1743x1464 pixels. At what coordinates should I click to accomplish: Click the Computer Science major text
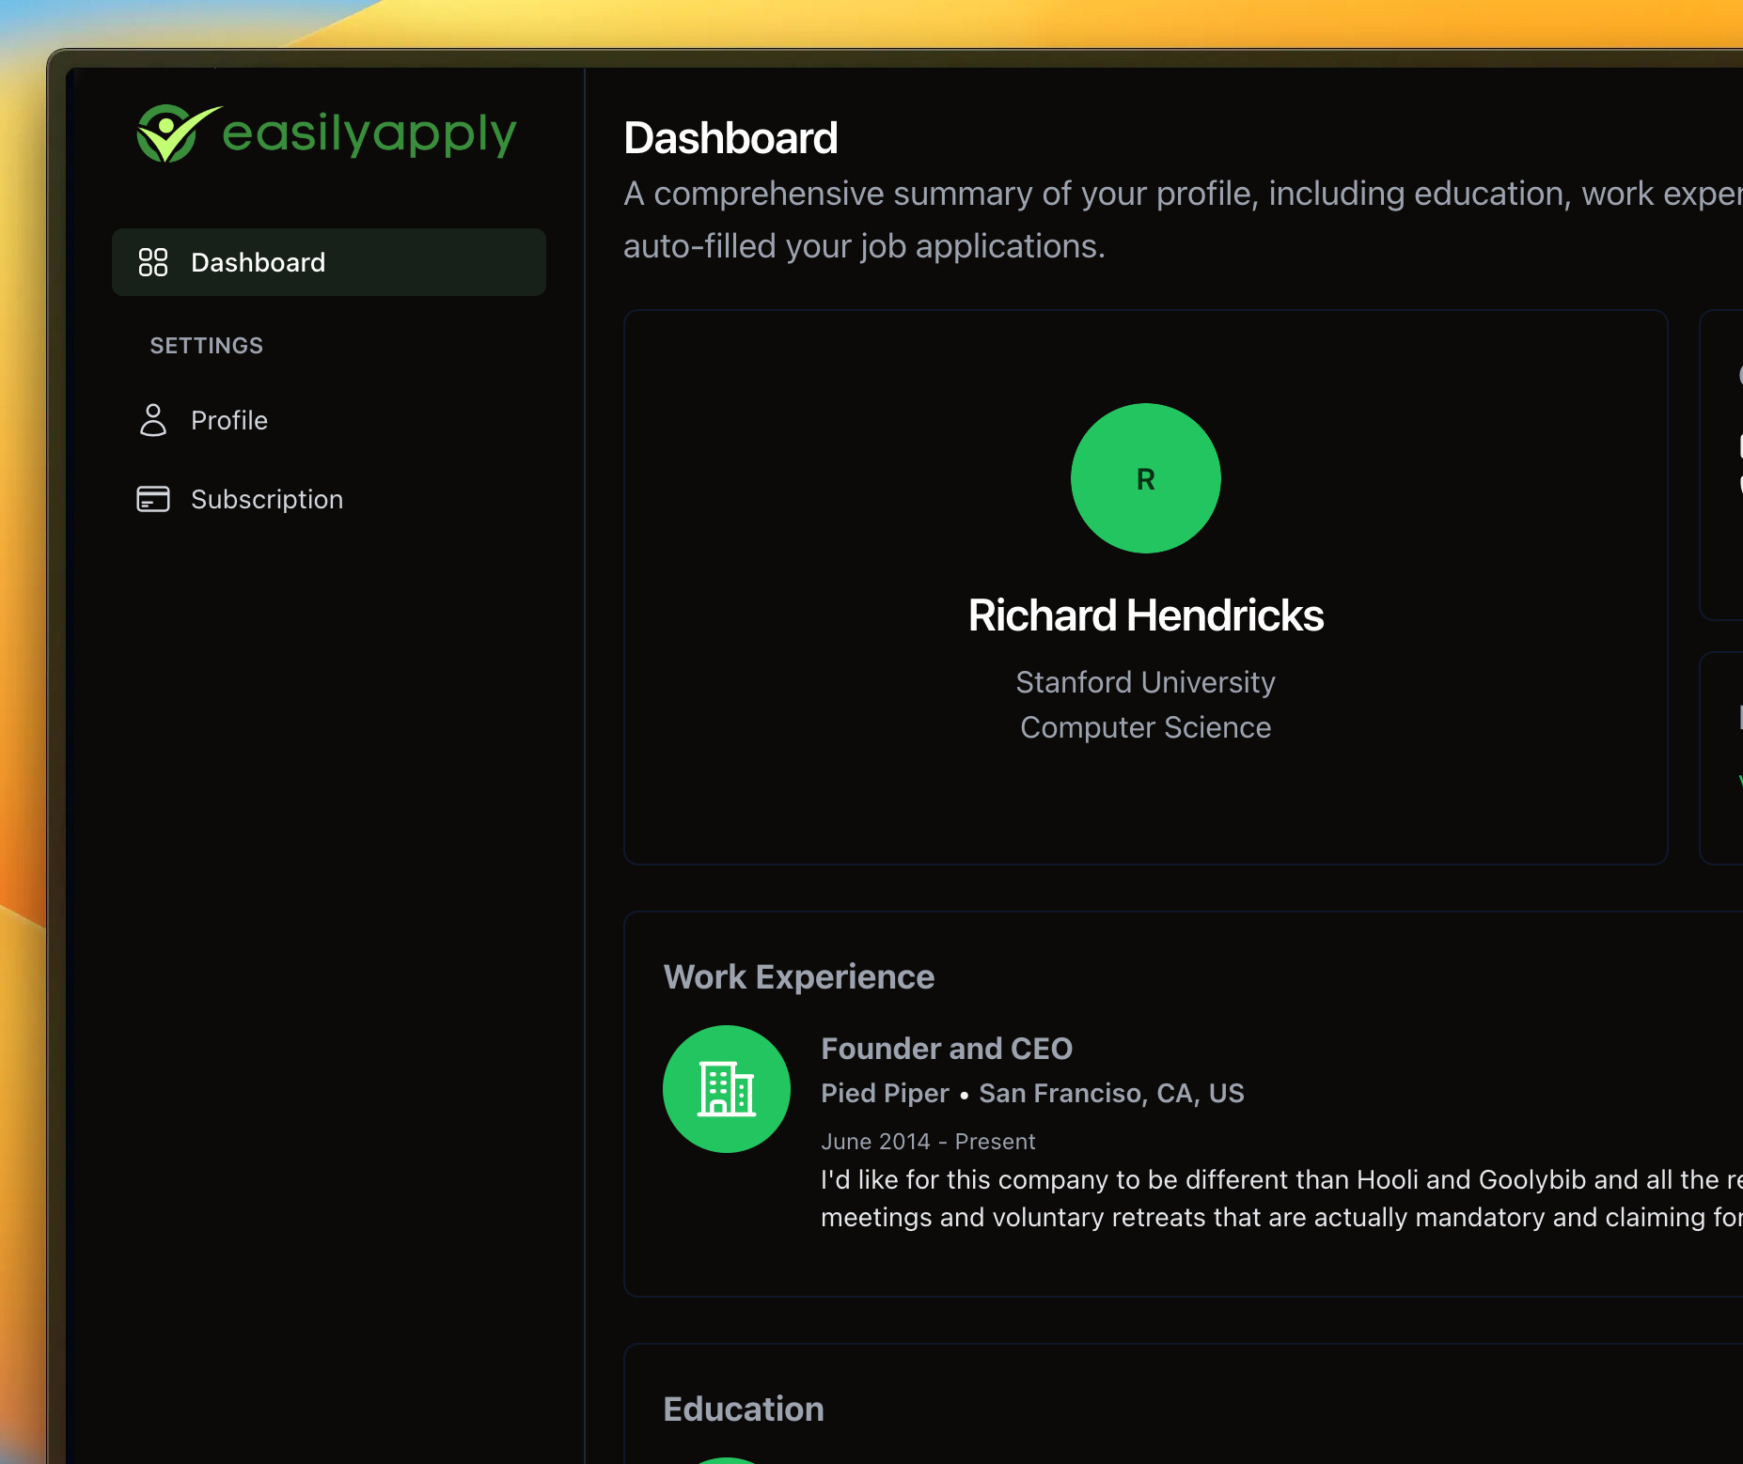(1145, 727)
